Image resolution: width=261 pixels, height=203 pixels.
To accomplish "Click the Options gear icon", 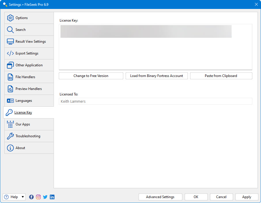I will pos(10,18).
